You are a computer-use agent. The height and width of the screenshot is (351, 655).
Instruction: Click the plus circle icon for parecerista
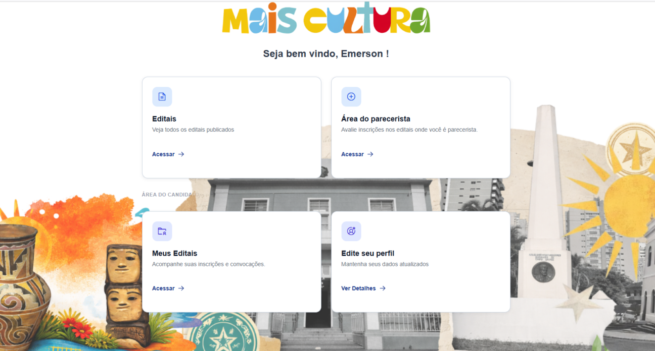click(x=351, y=97)
